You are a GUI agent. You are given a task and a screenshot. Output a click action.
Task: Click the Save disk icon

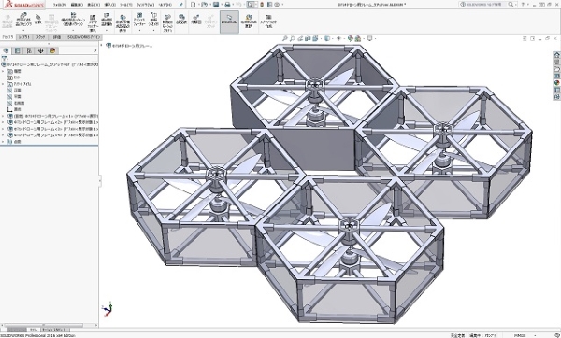(x=216, y=5)
